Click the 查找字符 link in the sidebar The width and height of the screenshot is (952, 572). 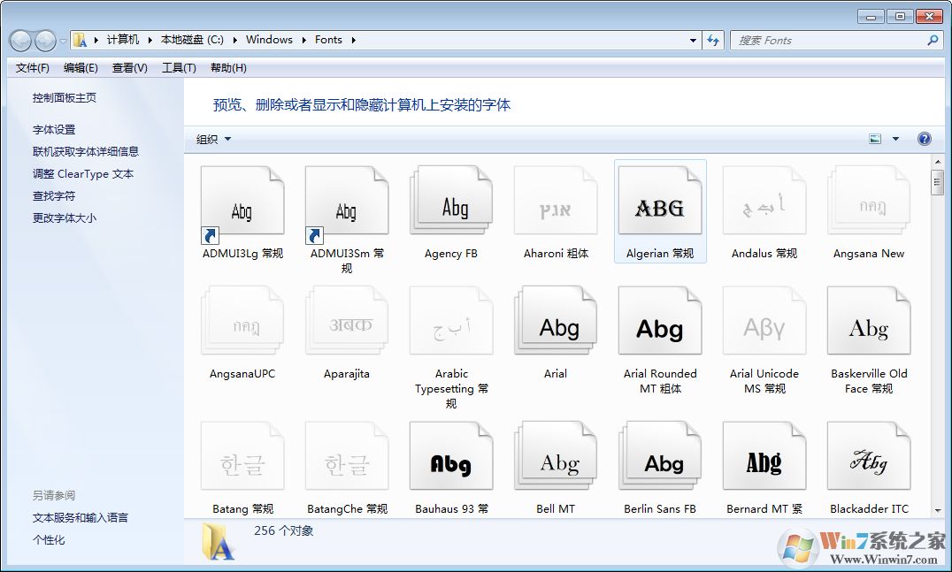[53, 195]
